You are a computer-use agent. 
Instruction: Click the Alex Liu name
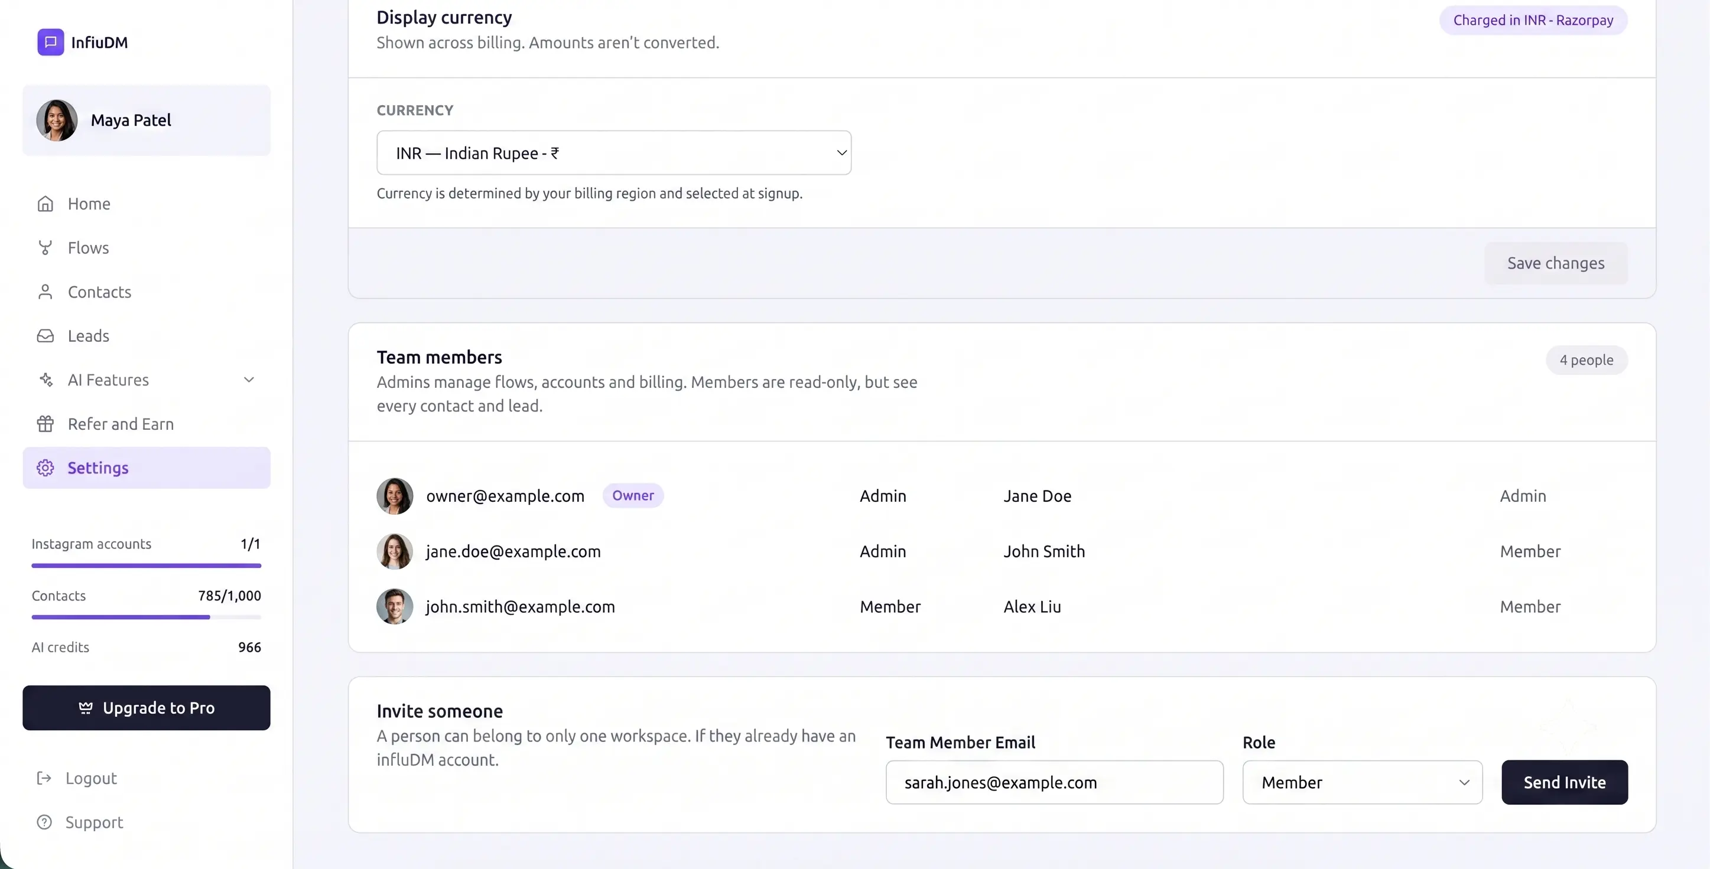(x=1032, y=606)
